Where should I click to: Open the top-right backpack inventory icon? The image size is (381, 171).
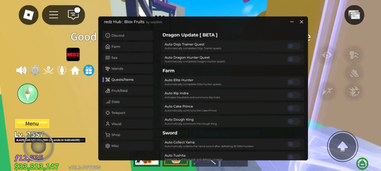pos(354,15)
